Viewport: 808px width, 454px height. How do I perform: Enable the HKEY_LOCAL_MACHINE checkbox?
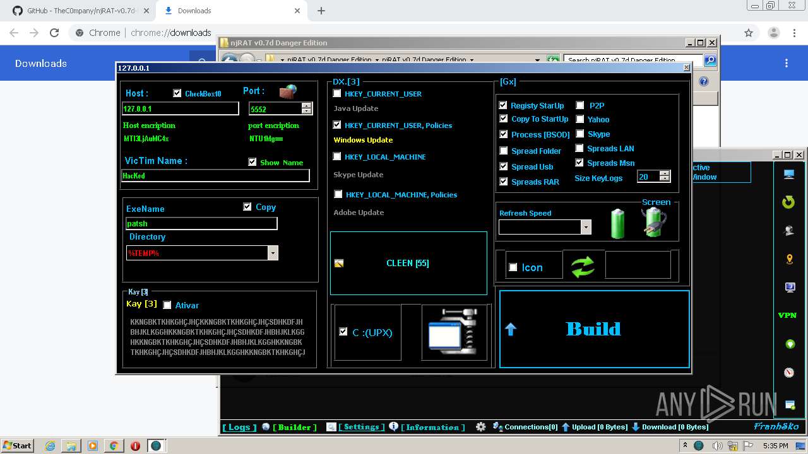coord(337,156)
